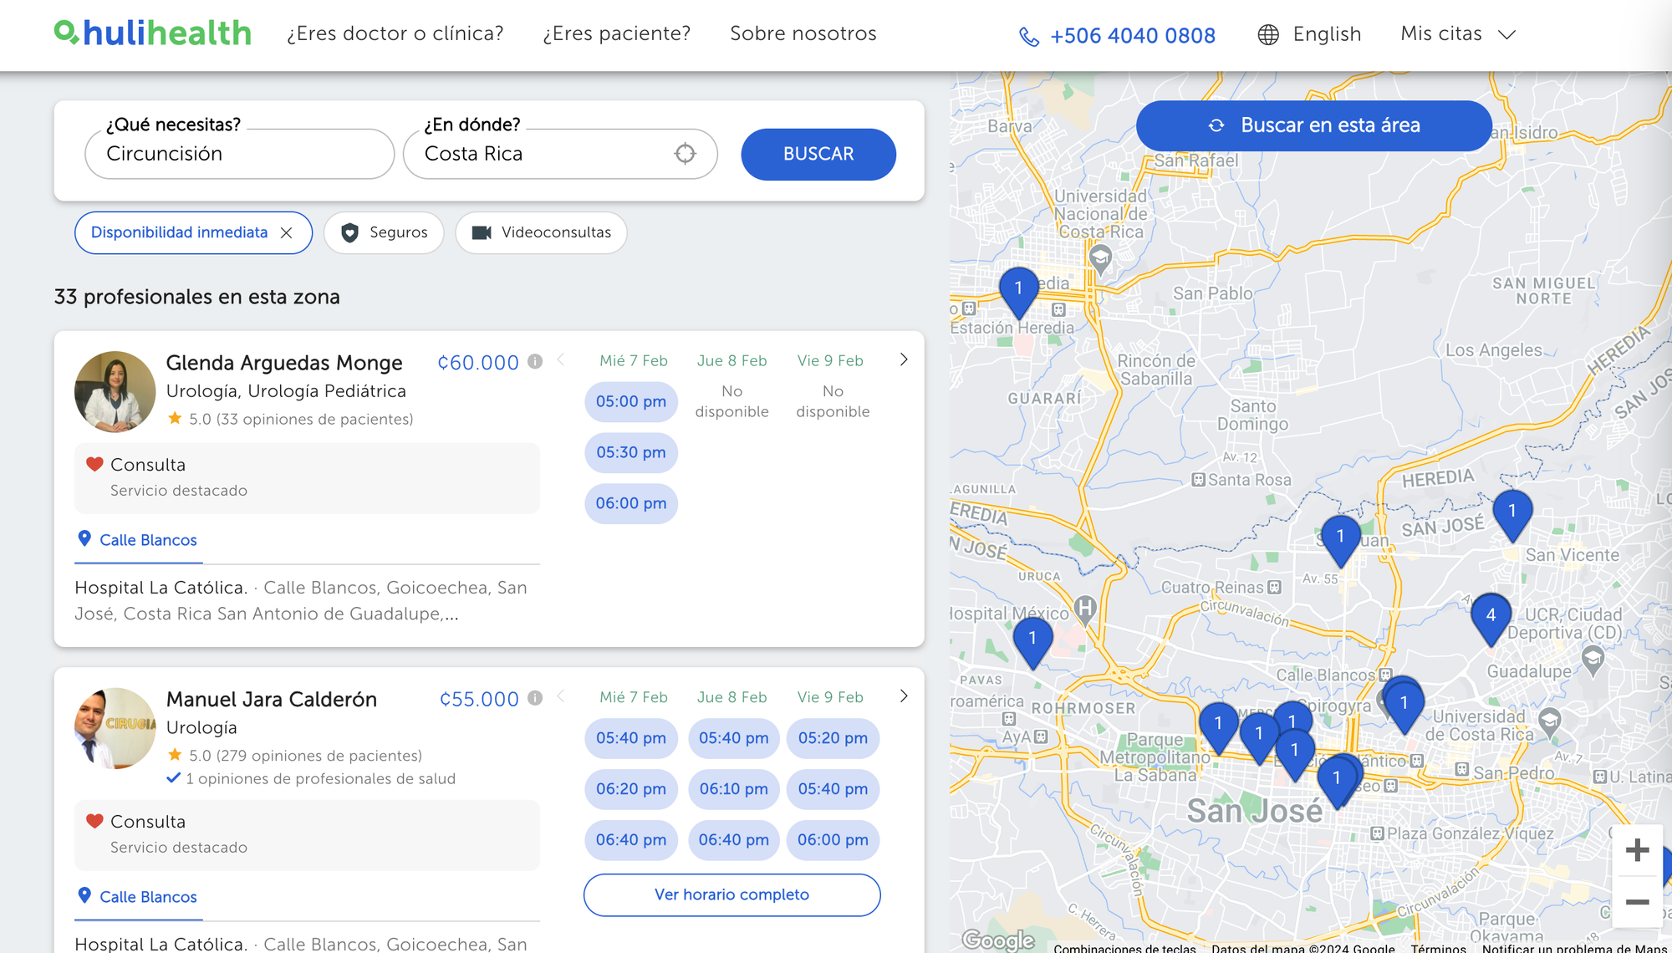The height and width of the screenshot is (953, 1672).
Task: Remove the Disponibilidad inmediata filter
Action: click(287, 233)
